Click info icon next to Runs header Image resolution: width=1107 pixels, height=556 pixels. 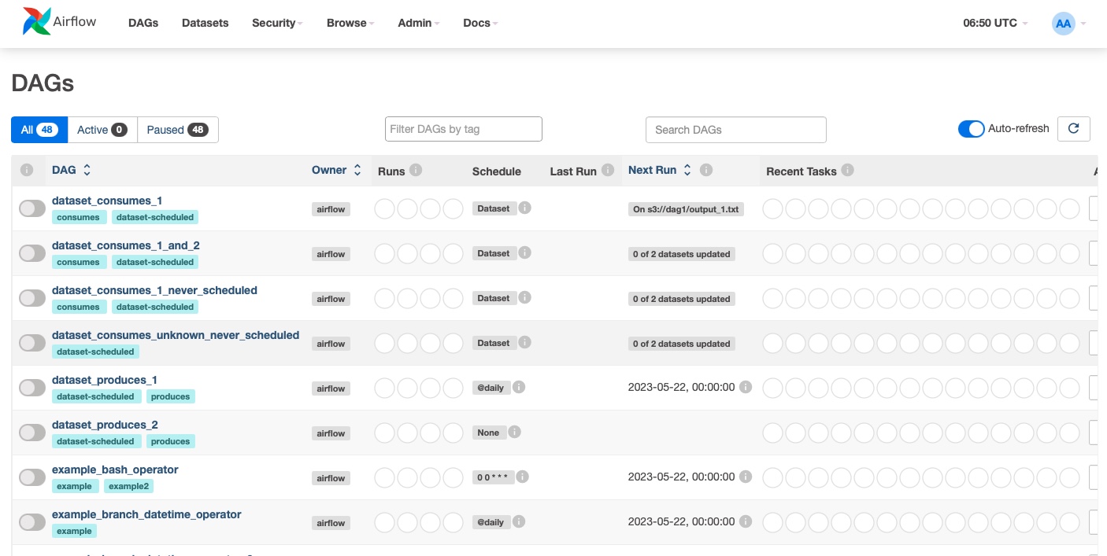(x=416, y=170)
